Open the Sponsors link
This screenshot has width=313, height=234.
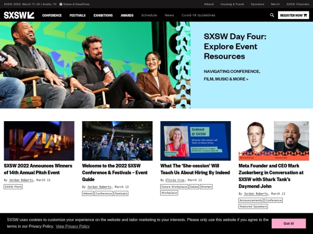(x=257, y=4)
